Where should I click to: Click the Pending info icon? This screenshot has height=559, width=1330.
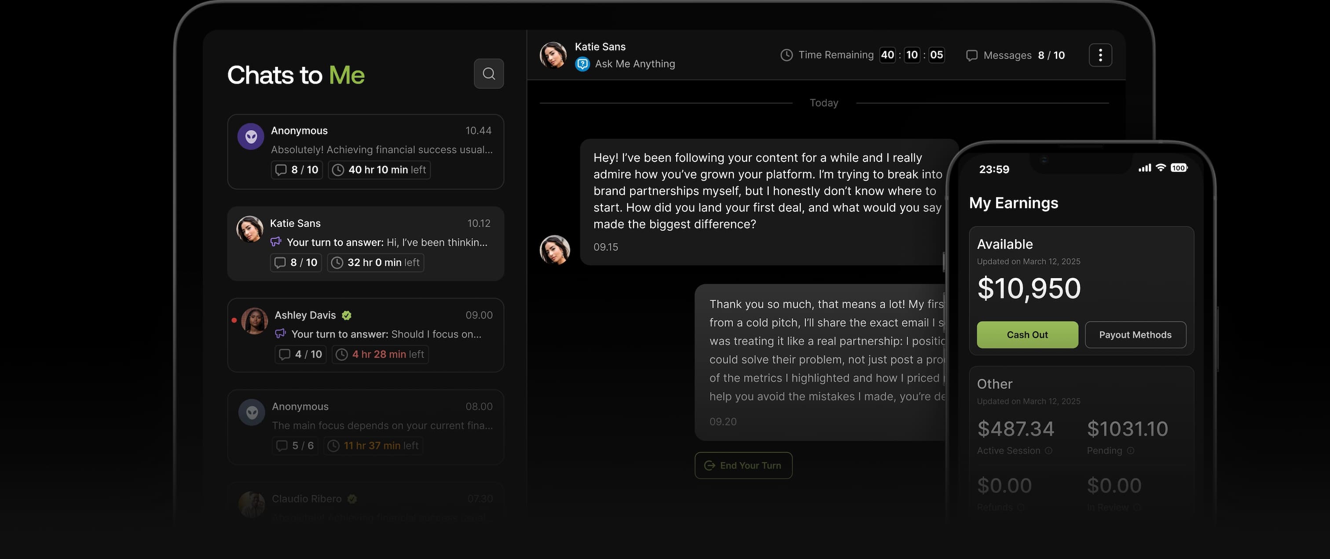[1130, 450]
